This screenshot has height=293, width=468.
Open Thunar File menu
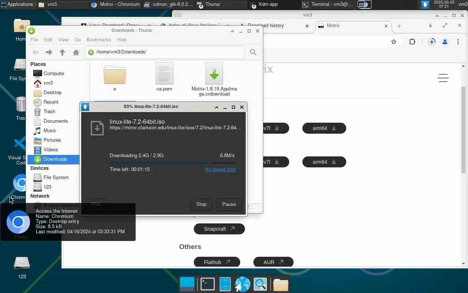[34, 40]
